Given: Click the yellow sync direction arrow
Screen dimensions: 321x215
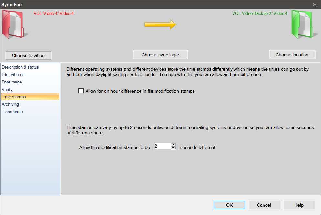Looking at the screenshot, I should click(x=160, y=24).
